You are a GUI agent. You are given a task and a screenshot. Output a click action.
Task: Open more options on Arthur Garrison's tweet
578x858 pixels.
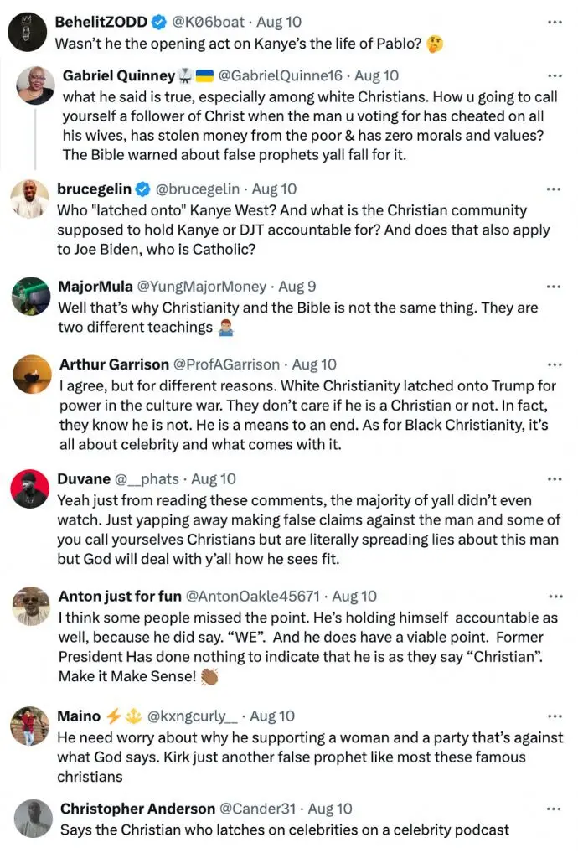coord(555,364)
